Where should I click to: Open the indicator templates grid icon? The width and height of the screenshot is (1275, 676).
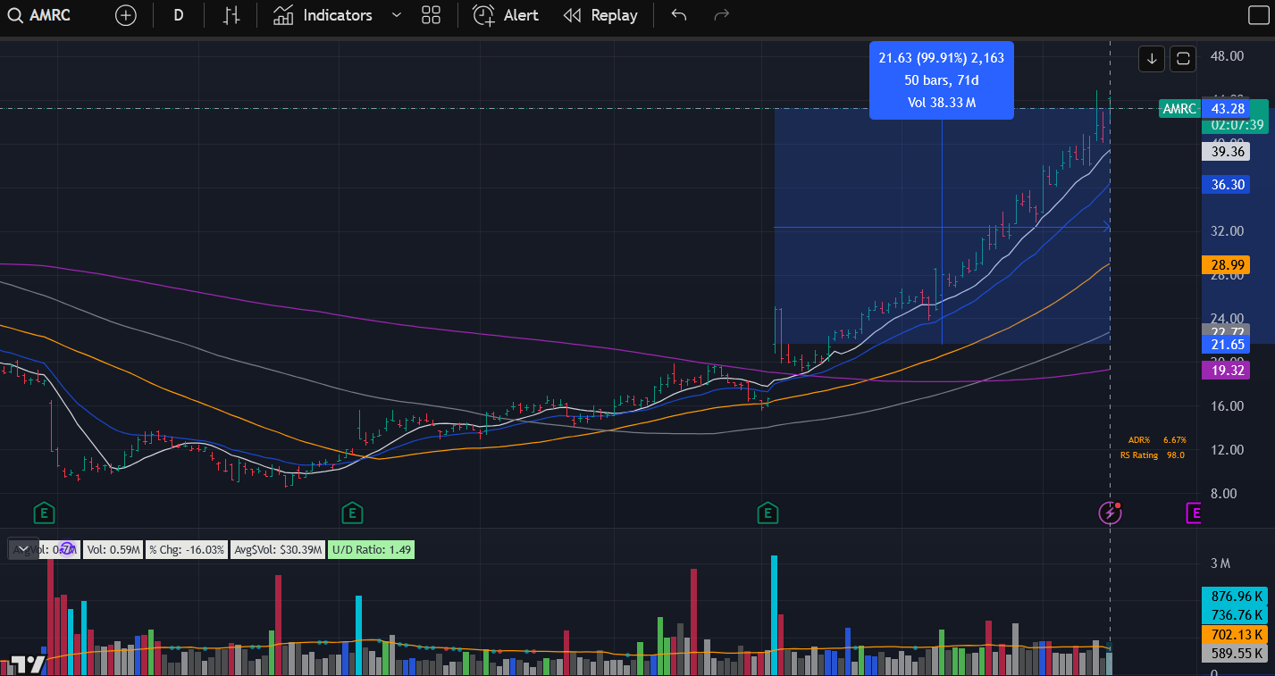pos(432,15)
